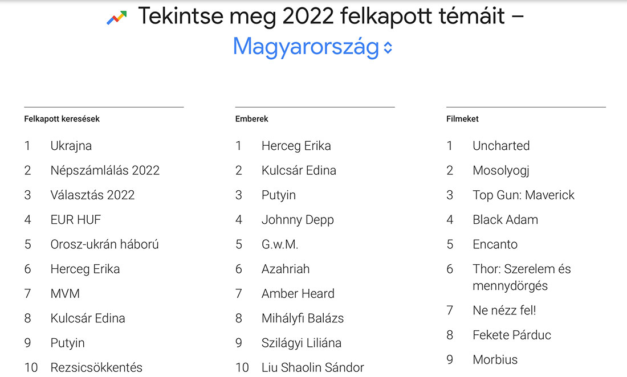Click the up-down chevron beside Magyarország
627x377 pixels.
(388, 48)
